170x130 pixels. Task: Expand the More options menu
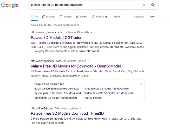[x=115, y=17]
